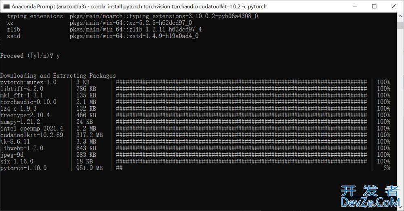Click the zstd-1.4.9 package path
404x211 pixels.
[x=134, y=36]
